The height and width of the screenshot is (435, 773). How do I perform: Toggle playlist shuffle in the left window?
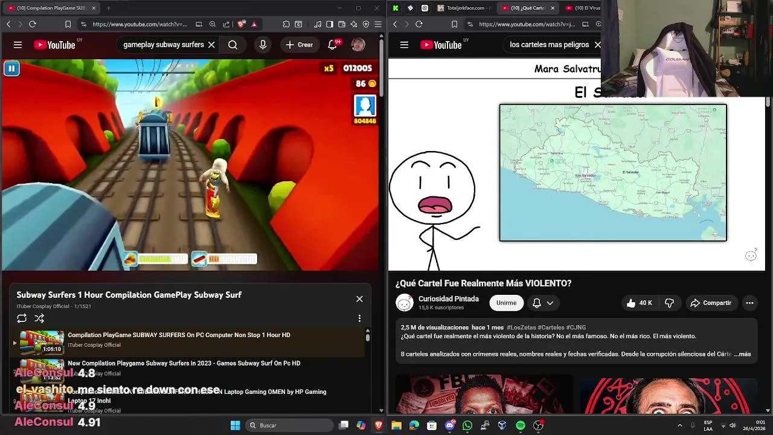click(x=39, y=318)
